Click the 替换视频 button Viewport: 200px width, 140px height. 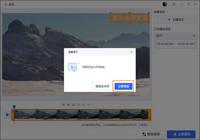tap(150, 134)
